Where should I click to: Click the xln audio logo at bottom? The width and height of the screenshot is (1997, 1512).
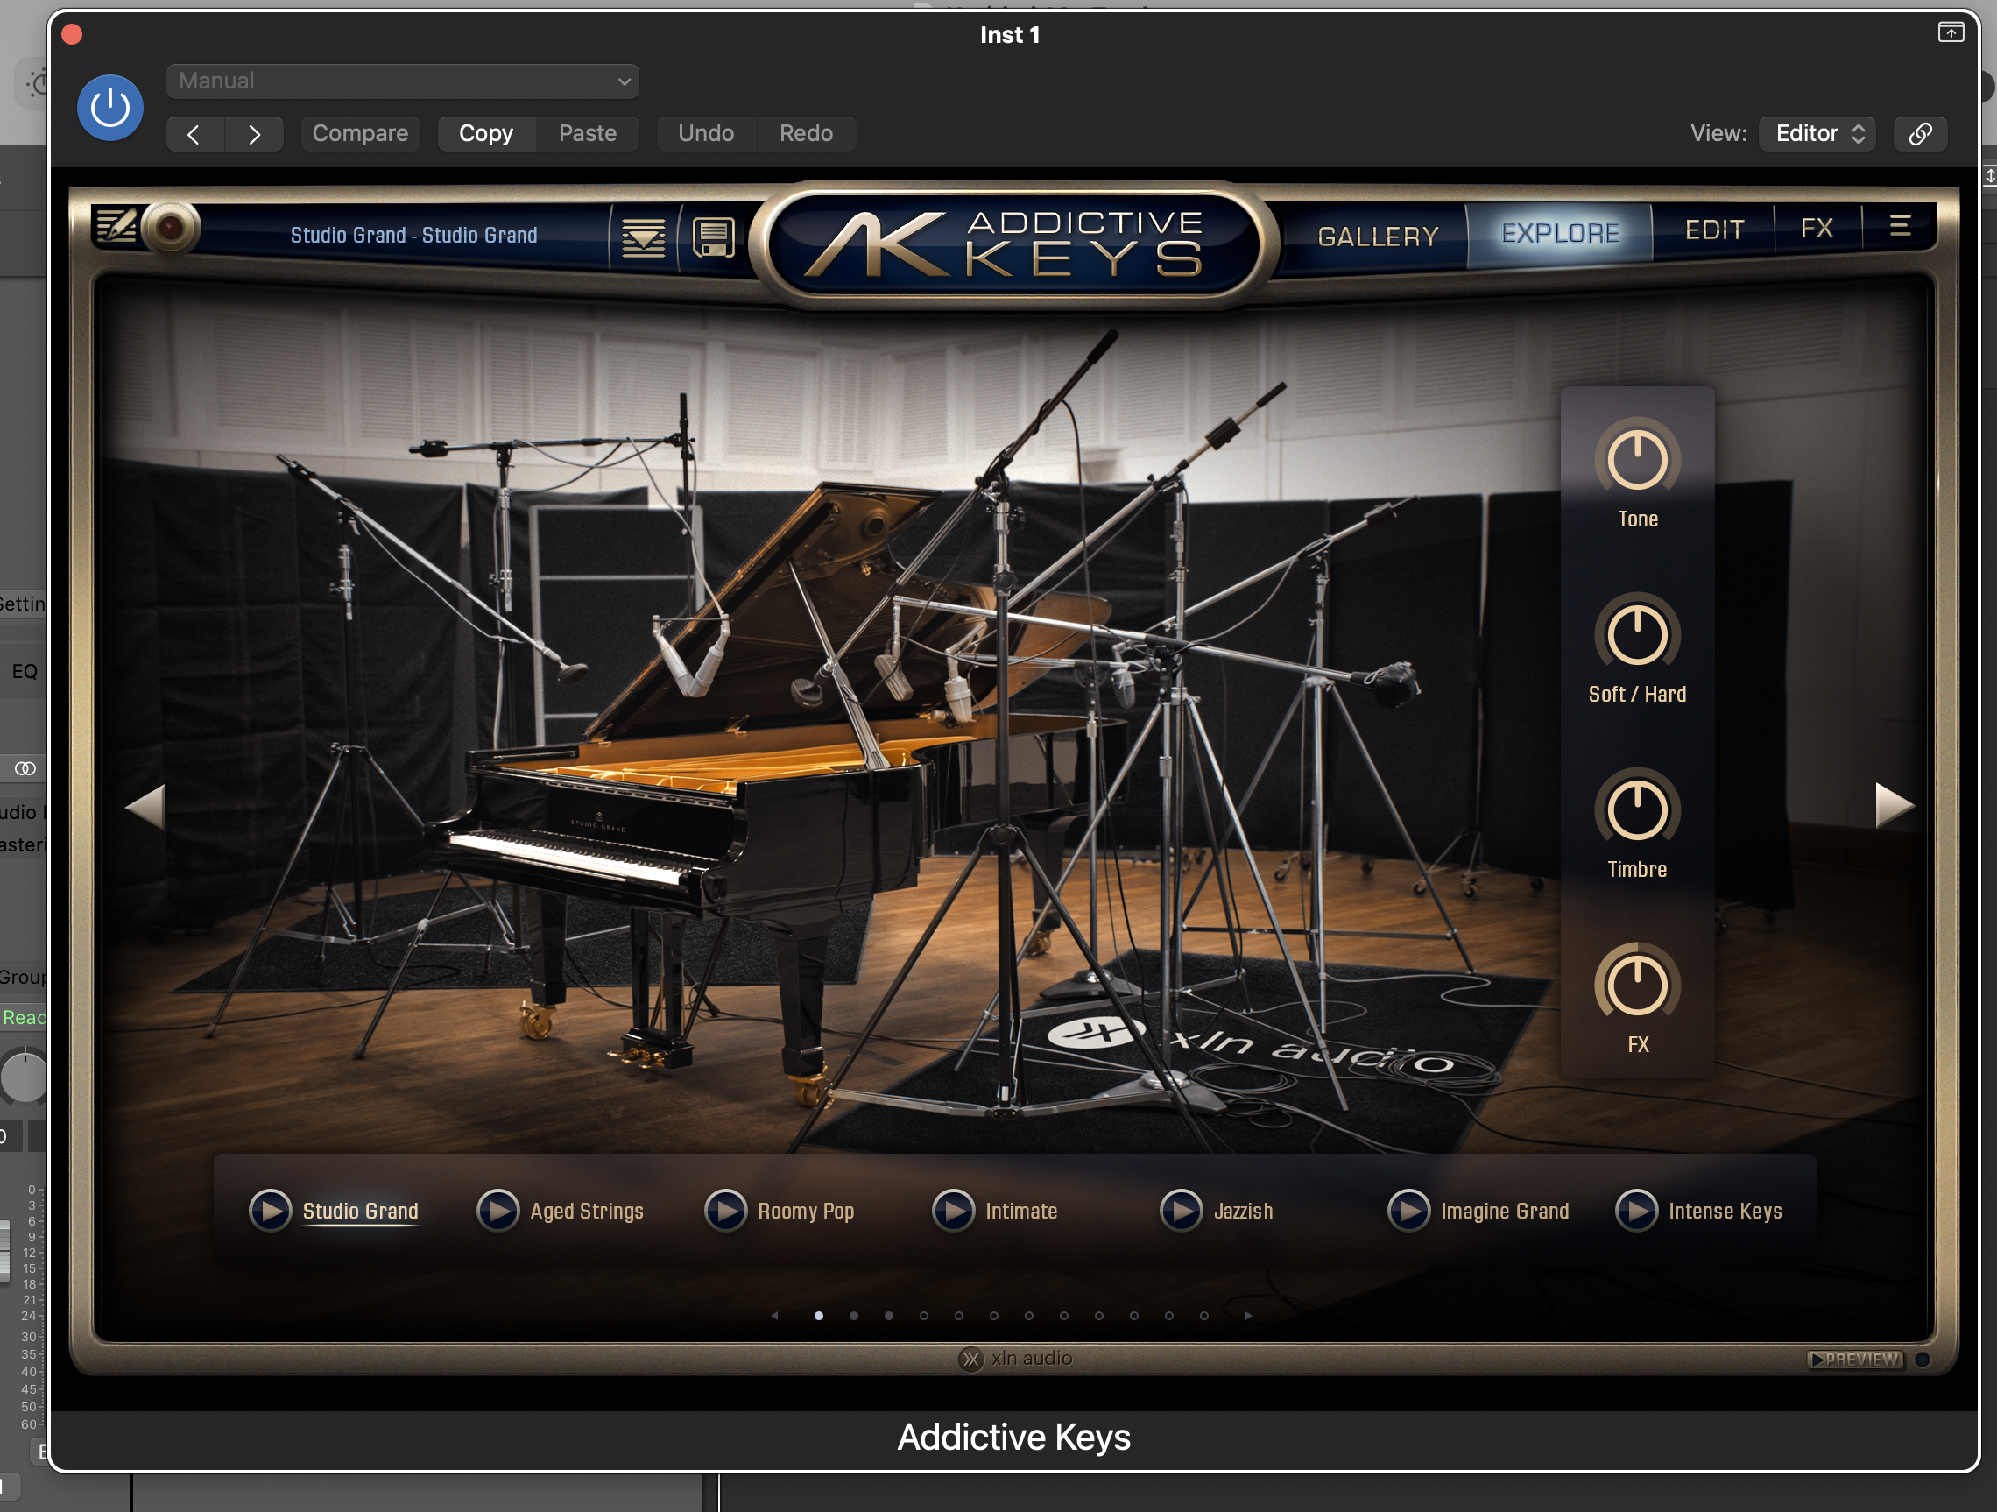(1016, 1359)
